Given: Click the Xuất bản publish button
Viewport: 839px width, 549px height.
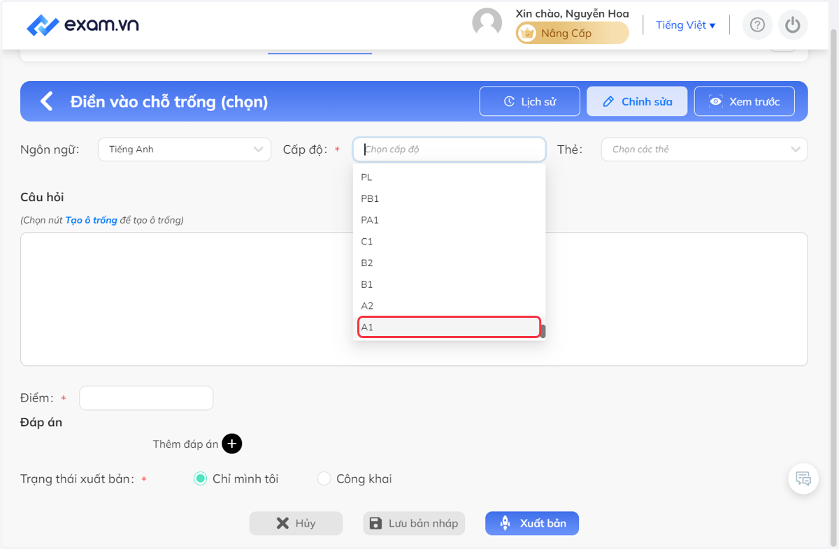Looking at the screenshot, I should point(532,523).
